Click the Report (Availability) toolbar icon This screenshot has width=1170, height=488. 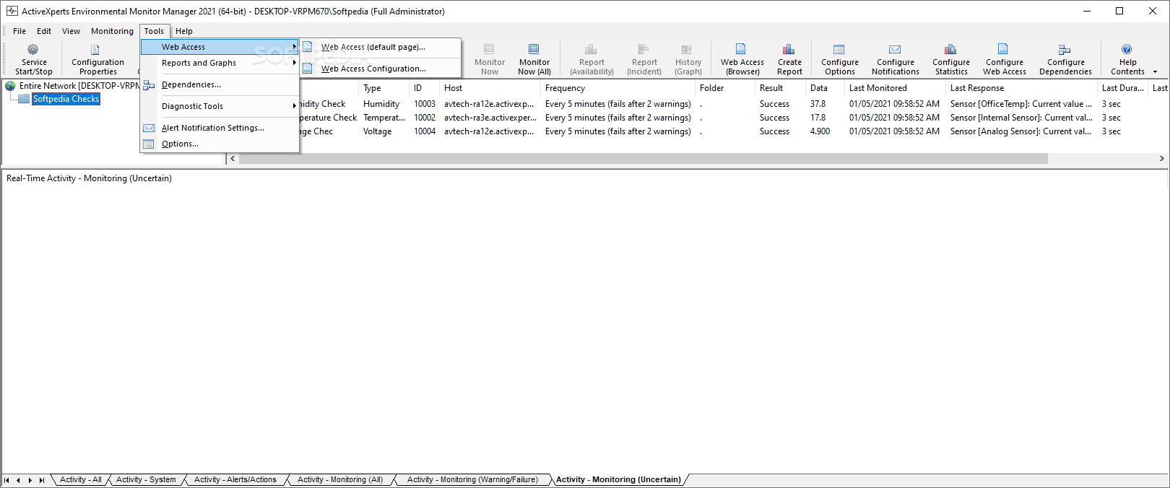point(591,49)
